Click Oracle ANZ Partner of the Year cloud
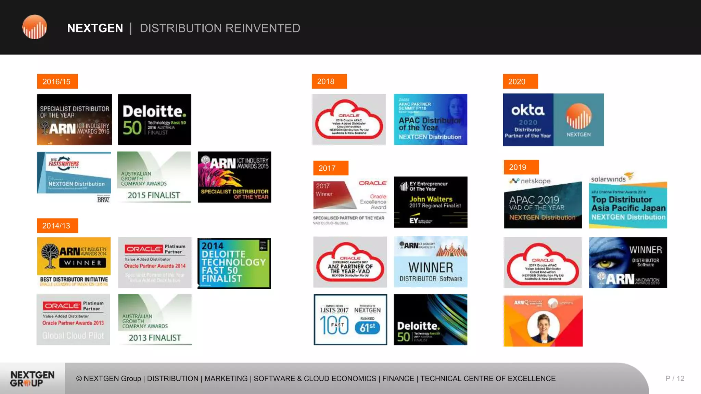The height and width of the screenshot is (394, 701). tap(350, 262)
